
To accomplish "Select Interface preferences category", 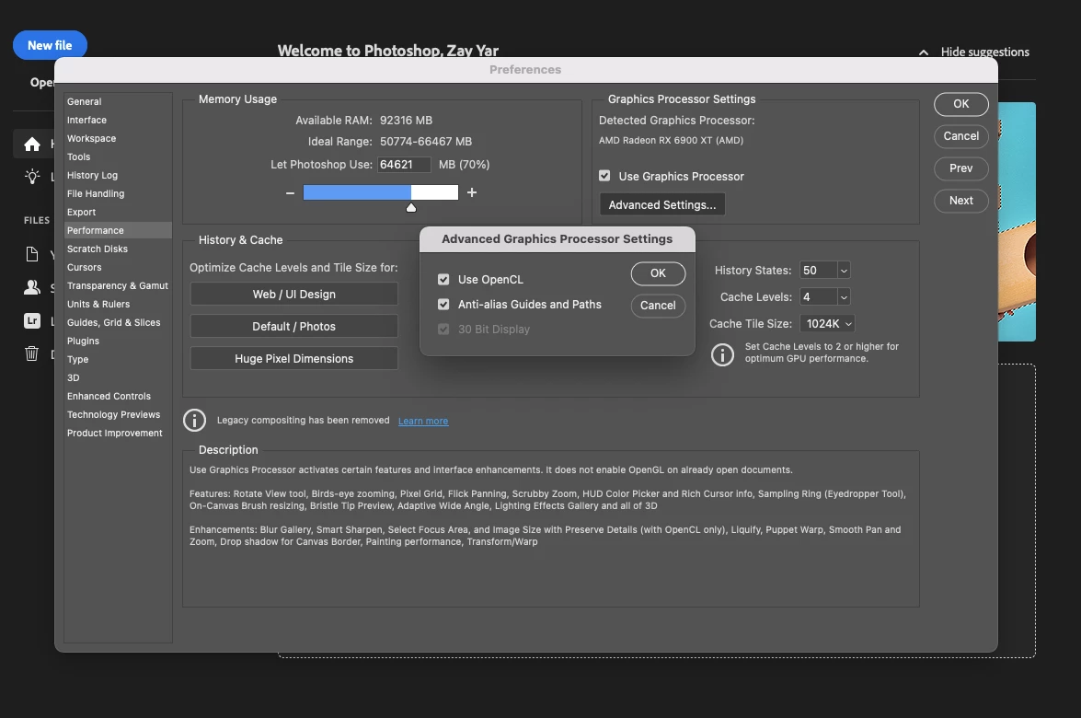I will [x=118, y=120].
